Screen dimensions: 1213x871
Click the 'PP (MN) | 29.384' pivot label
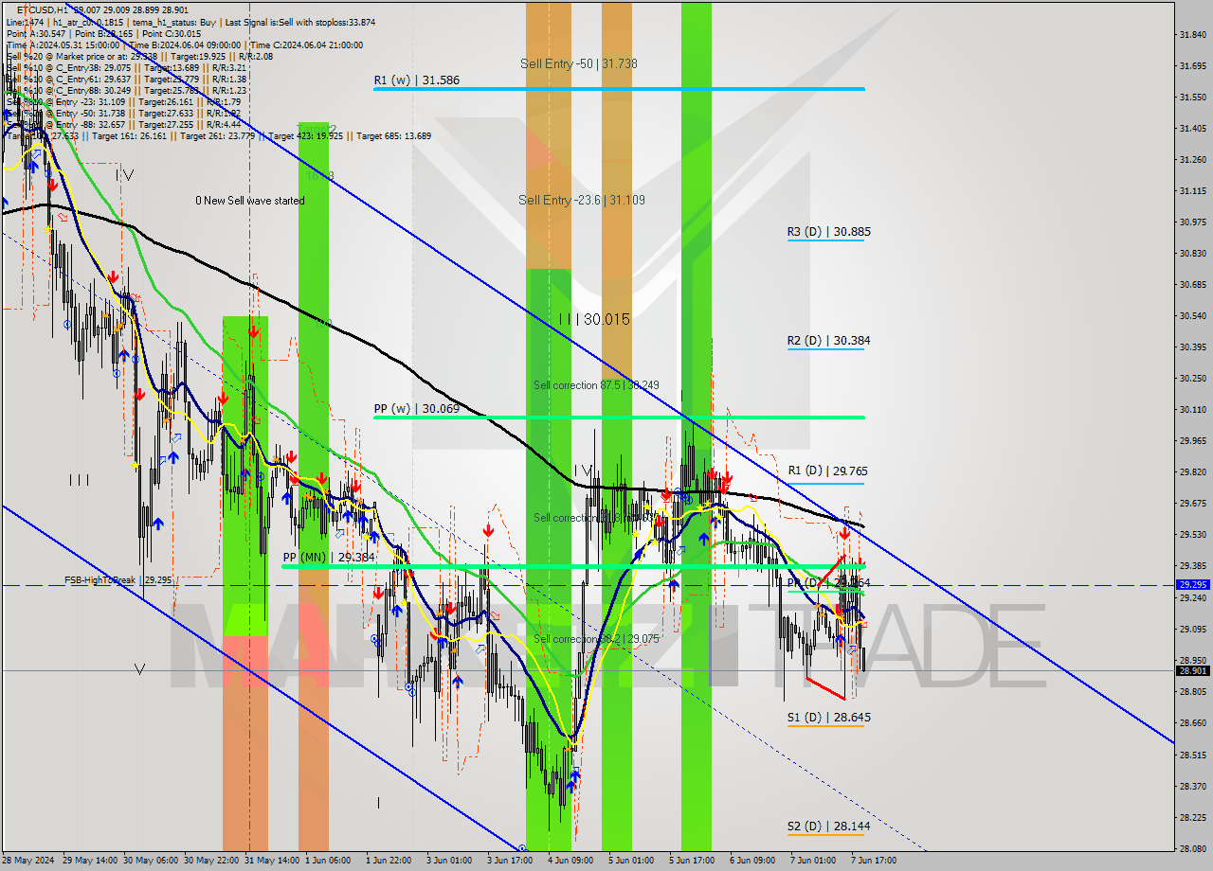[329, 558]
